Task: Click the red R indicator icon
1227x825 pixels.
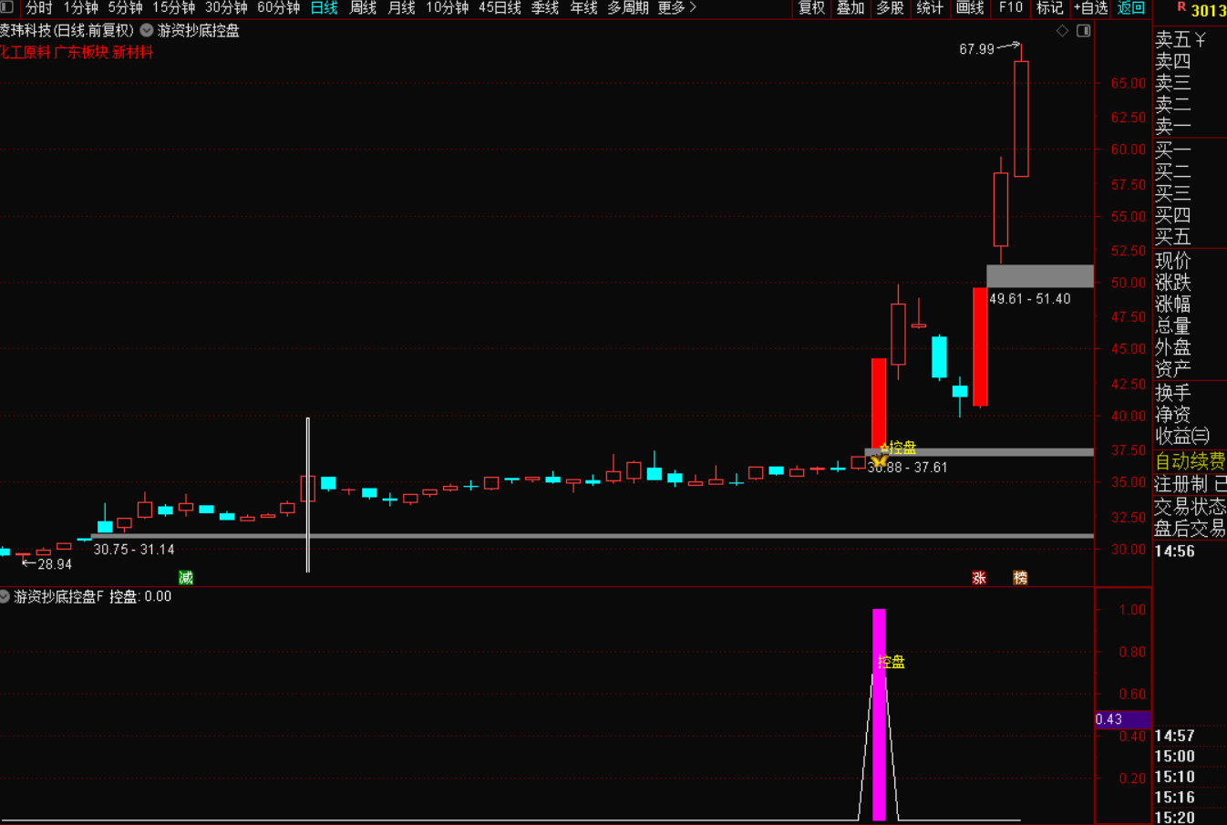Action: pyautogui.click(x=1181, y=8)
